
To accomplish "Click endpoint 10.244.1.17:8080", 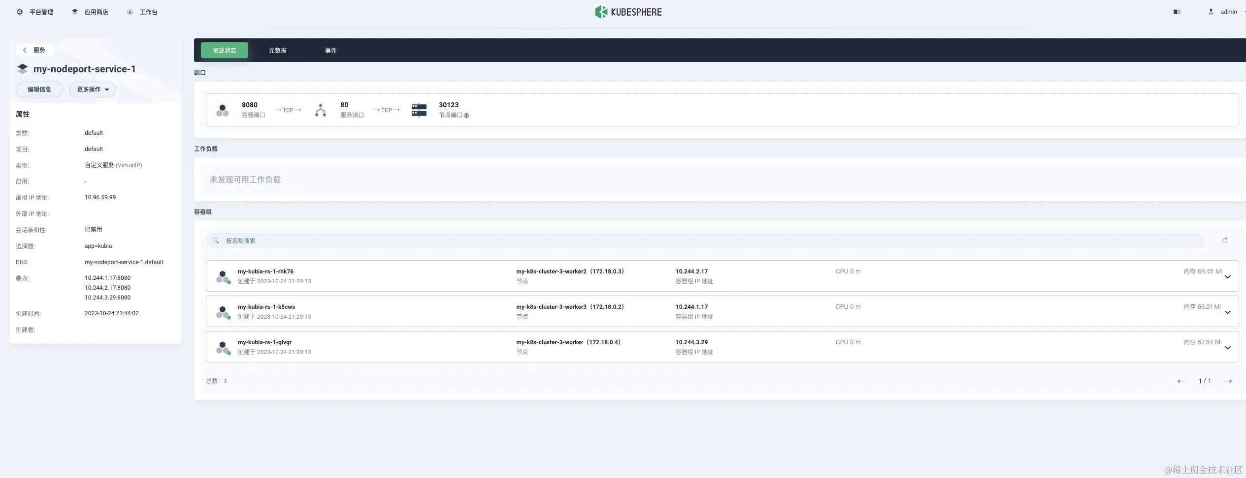I will pos(107,278).
